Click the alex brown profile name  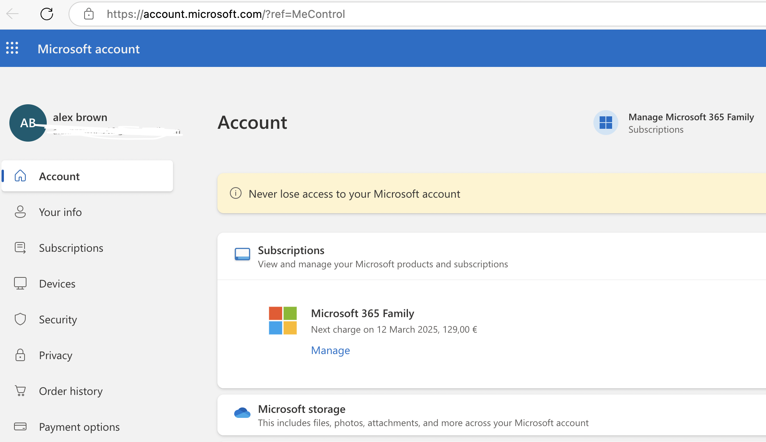coord(80,117)
